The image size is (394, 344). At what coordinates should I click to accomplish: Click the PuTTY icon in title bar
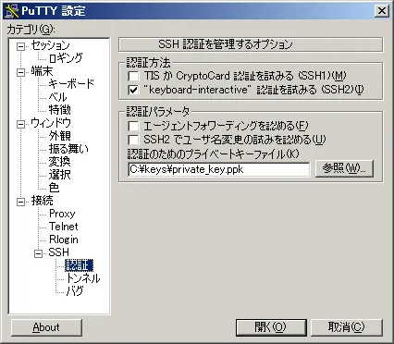click(x=12, y=11)
